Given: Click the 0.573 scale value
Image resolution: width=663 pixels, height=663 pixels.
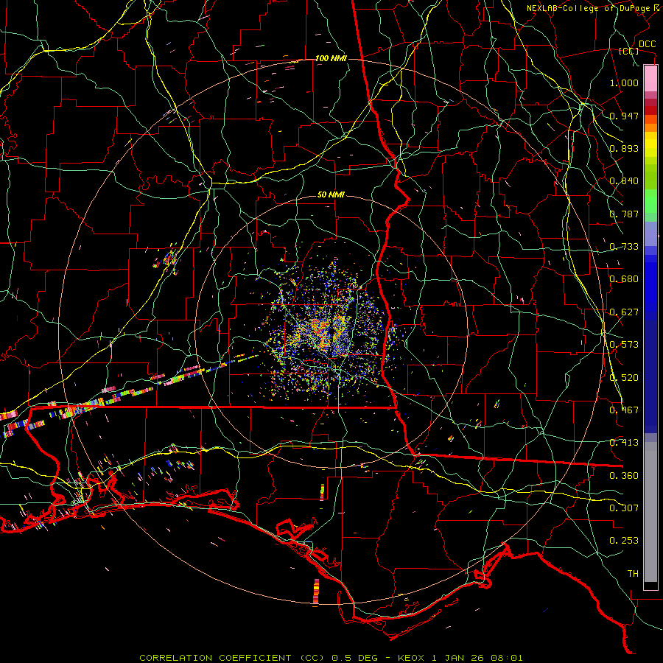Looking at the screenshot, I should 624,345.
